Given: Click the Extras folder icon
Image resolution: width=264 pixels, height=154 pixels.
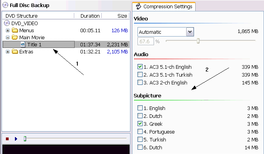Looking at the screenshot, I should [x=15, y=51].
